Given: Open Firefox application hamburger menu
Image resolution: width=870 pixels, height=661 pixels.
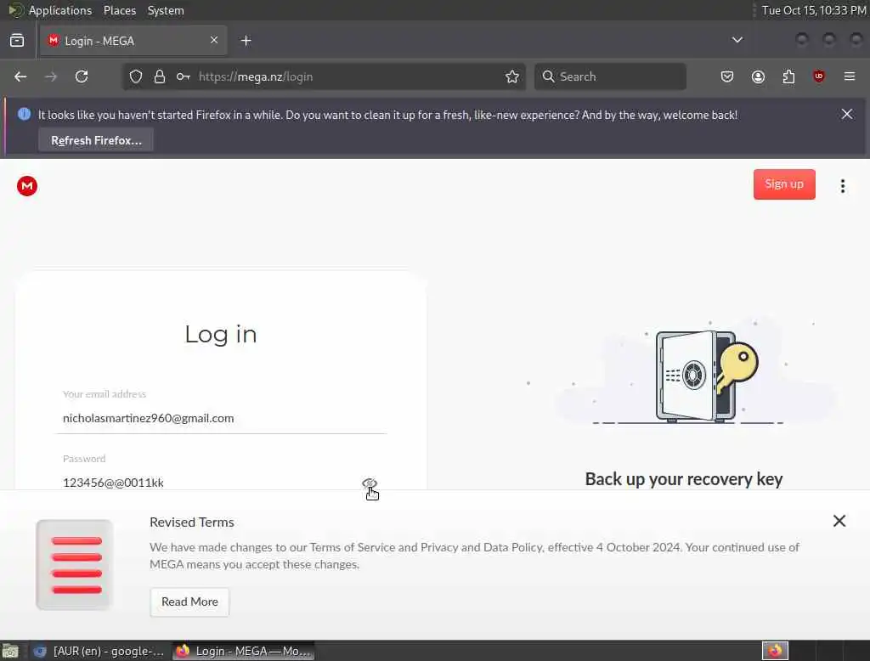Looking at the screenshot, I should coord(850,76).
